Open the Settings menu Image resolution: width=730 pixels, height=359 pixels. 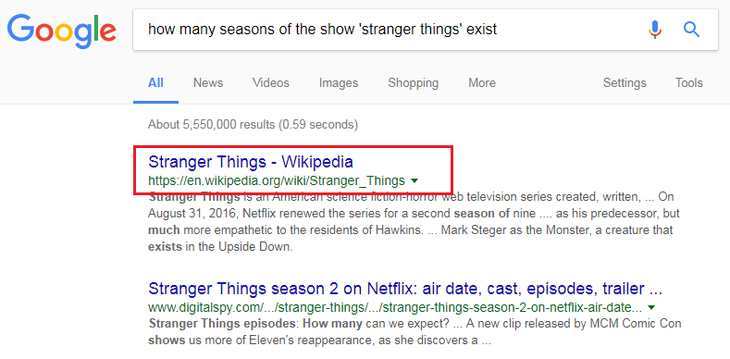[x=625, y=83]
